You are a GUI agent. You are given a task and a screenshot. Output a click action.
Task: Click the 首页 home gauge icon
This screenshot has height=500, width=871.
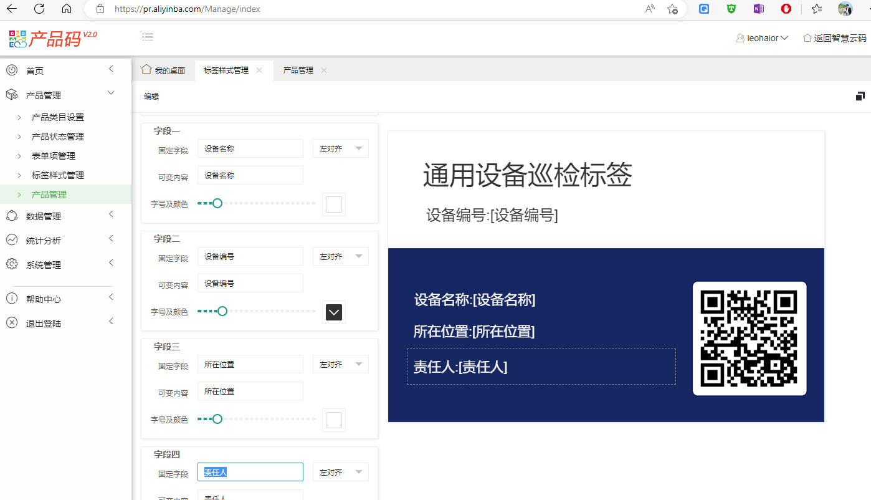[12, 70]
